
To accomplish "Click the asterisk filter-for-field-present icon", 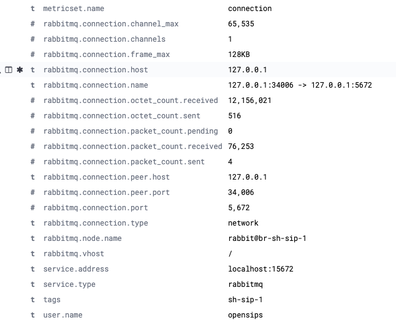I will 20,70.
